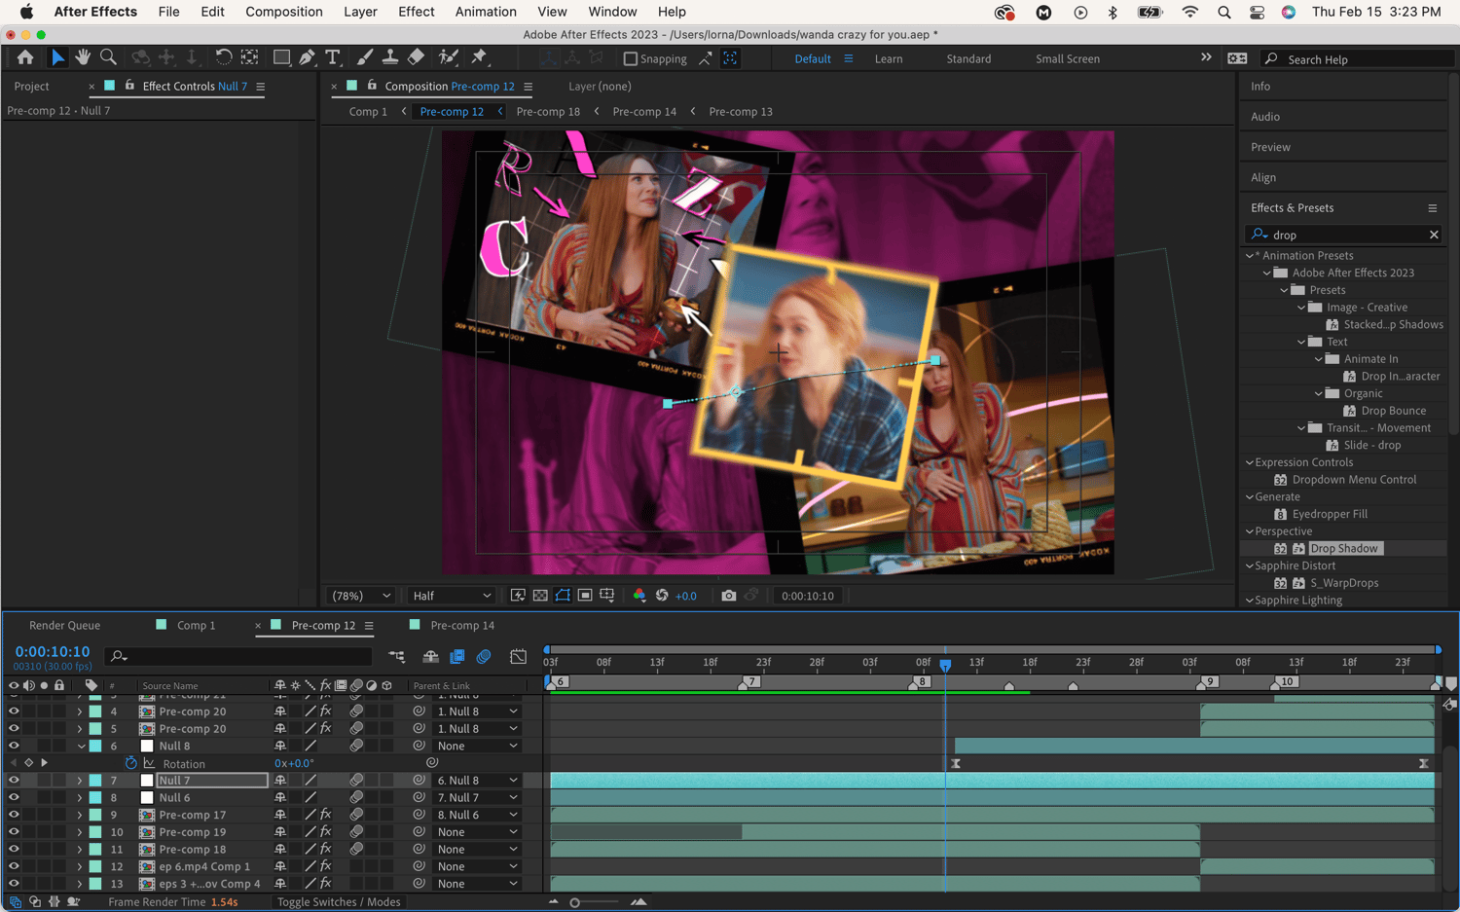This screenshot has height=912, width=1460.
Task: Click the timeline layer search field
Action: coord(239,657)
